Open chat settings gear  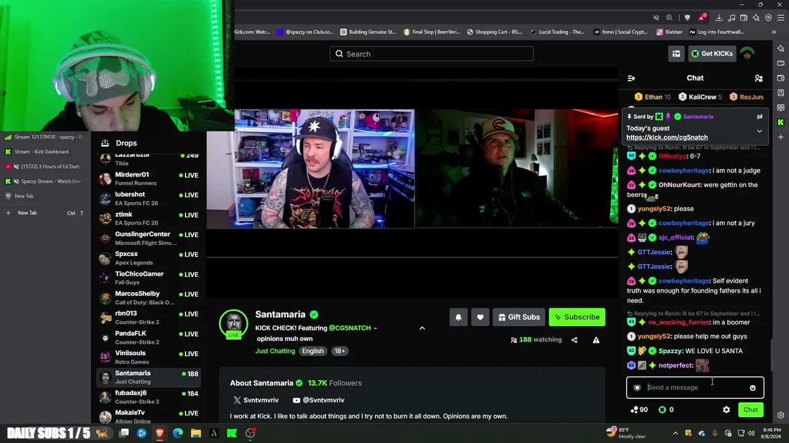(726, 410)
